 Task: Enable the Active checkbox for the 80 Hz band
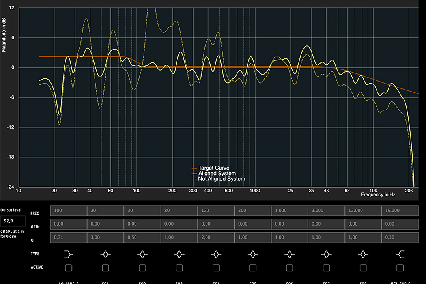click(x=179, y=268)
